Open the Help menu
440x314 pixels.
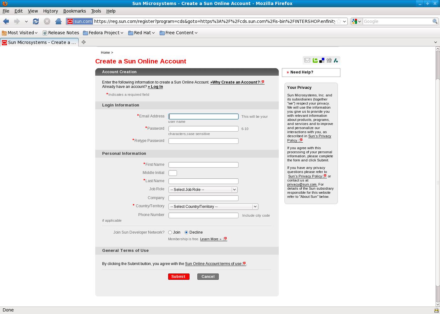pos(111,11)
